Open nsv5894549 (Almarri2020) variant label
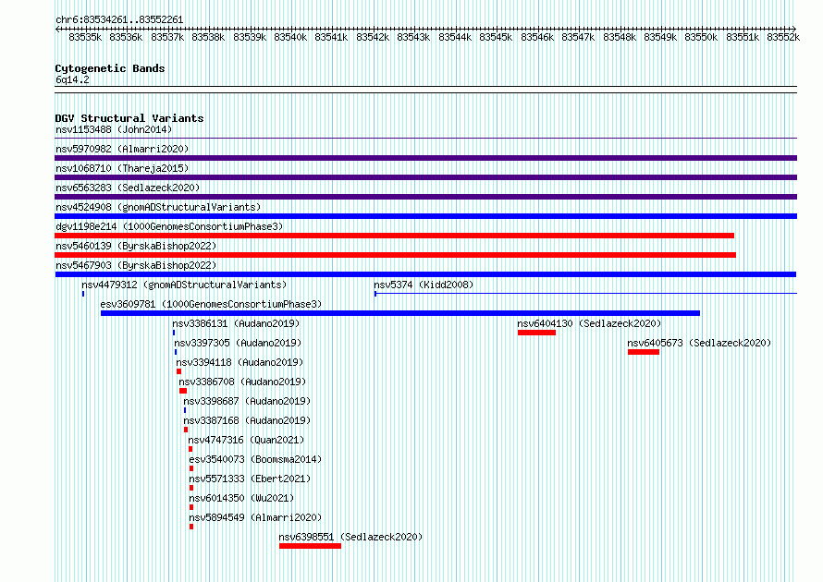This screenshot has height=582, width=823. 255,517
